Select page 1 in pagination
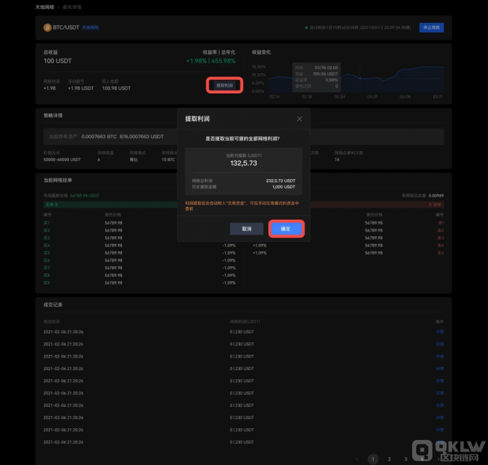The image size is (488, 465). tap(372, 459)
